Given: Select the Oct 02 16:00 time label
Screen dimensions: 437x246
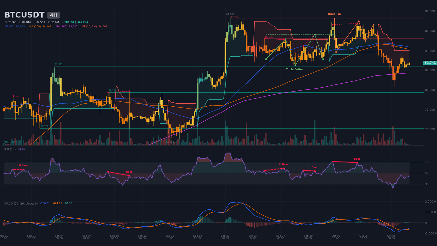Looking at the screenshot, I should click(x=336, y=237).
